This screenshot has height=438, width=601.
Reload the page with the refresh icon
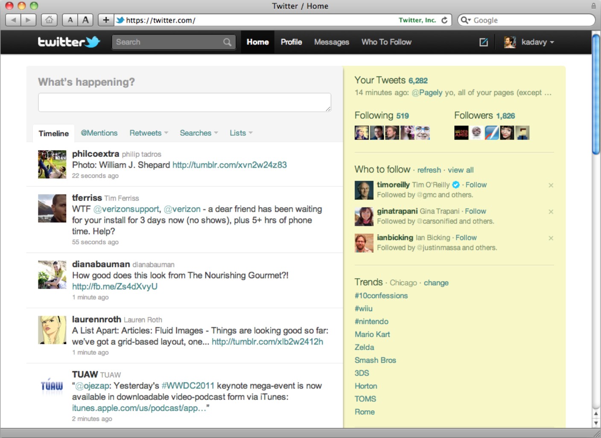[x=444, y=20]
